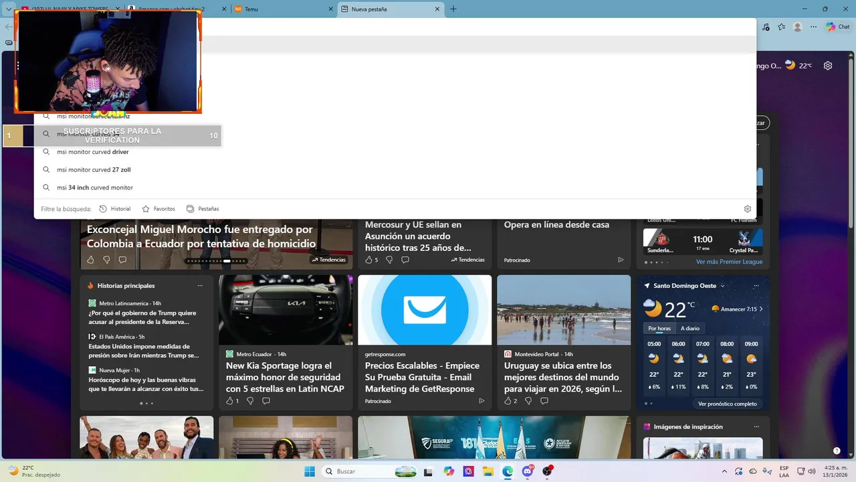Expand Amanecer 7:15 sunrise details

point(737,309)
